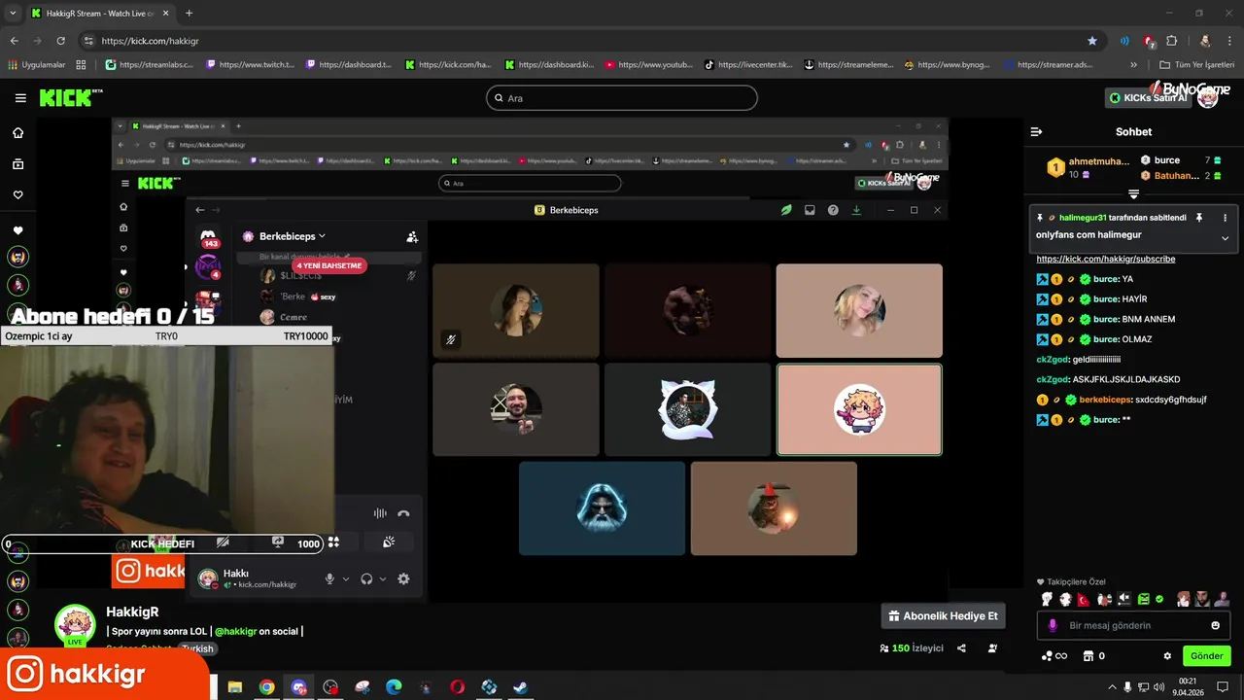Open Chrome extensions puzzle icon
This screenshot has height=700, width=1244.
1172,41
